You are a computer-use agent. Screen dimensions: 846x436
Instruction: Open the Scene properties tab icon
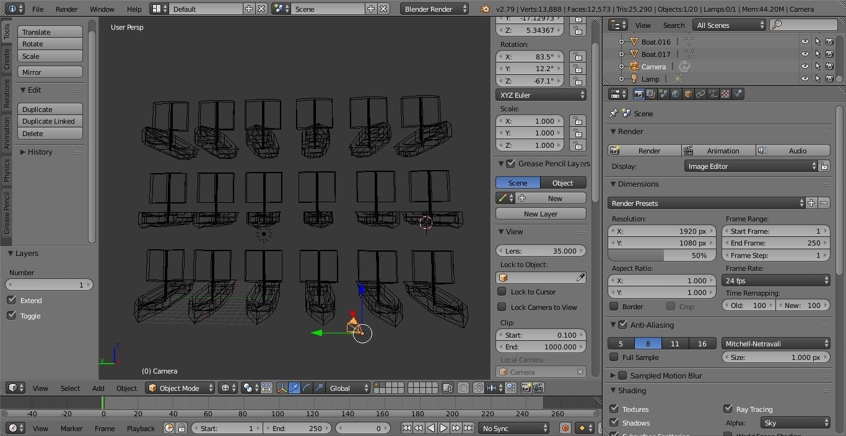click(x=663, y=94)
